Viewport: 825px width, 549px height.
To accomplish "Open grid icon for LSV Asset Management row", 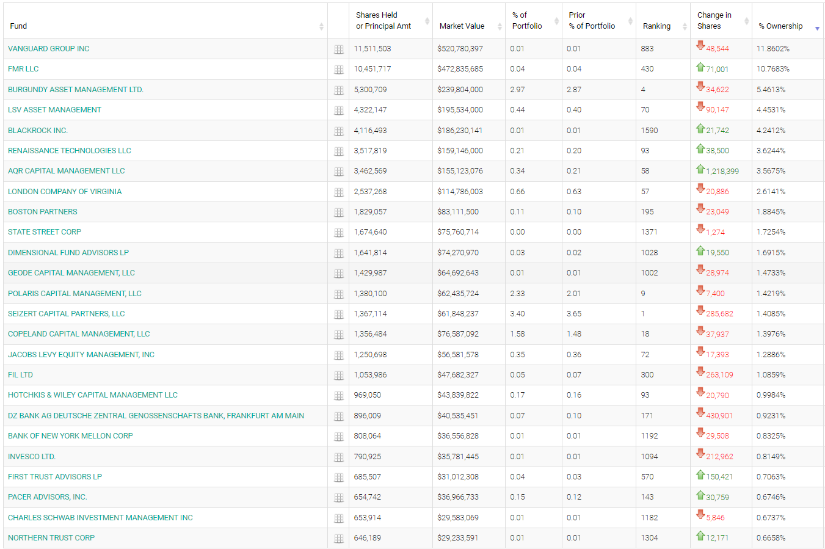I will click(339, 111).
